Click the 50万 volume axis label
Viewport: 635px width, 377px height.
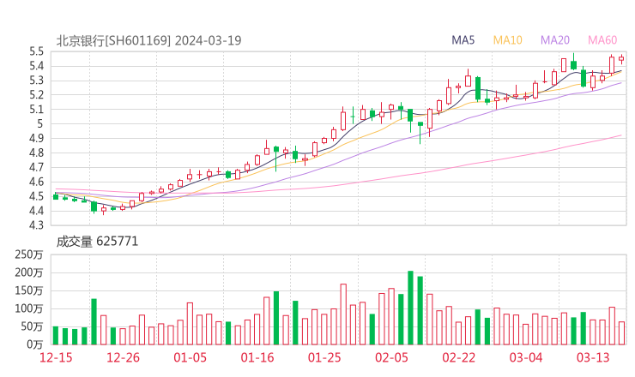32,326
